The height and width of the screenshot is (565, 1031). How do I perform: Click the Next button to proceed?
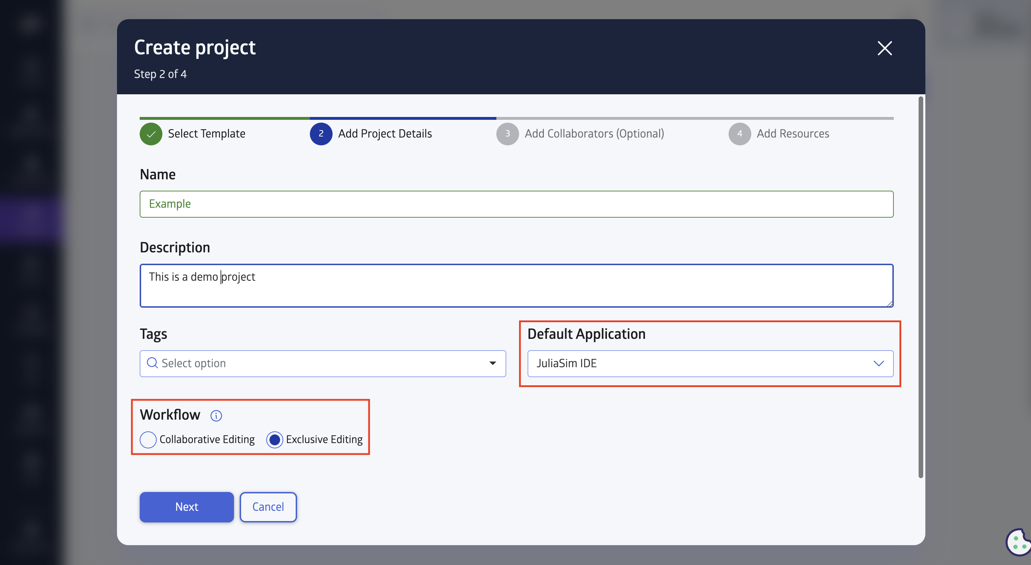(x=186, y=507)
